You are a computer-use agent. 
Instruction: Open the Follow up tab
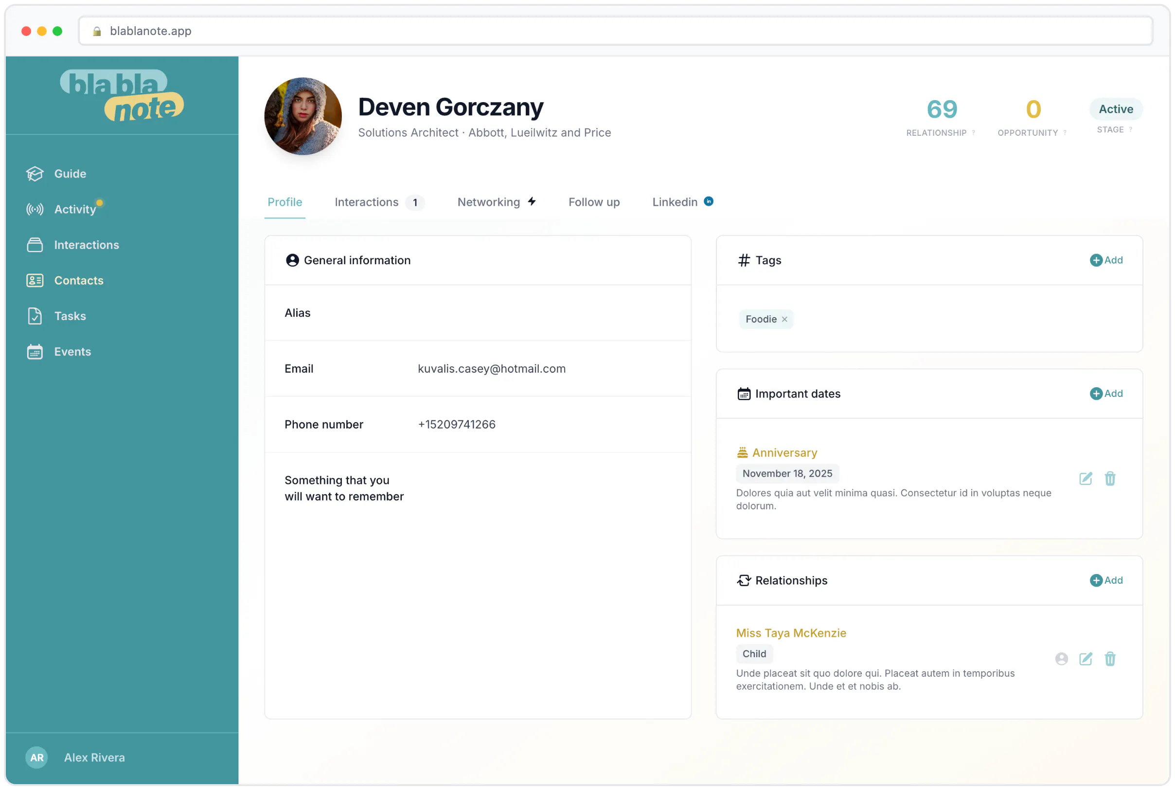tap(594, 202)
